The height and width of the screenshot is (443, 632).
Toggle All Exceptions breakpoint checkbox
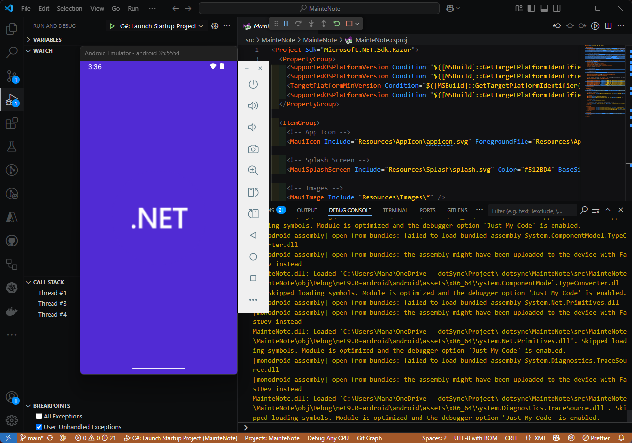[39, 417]
